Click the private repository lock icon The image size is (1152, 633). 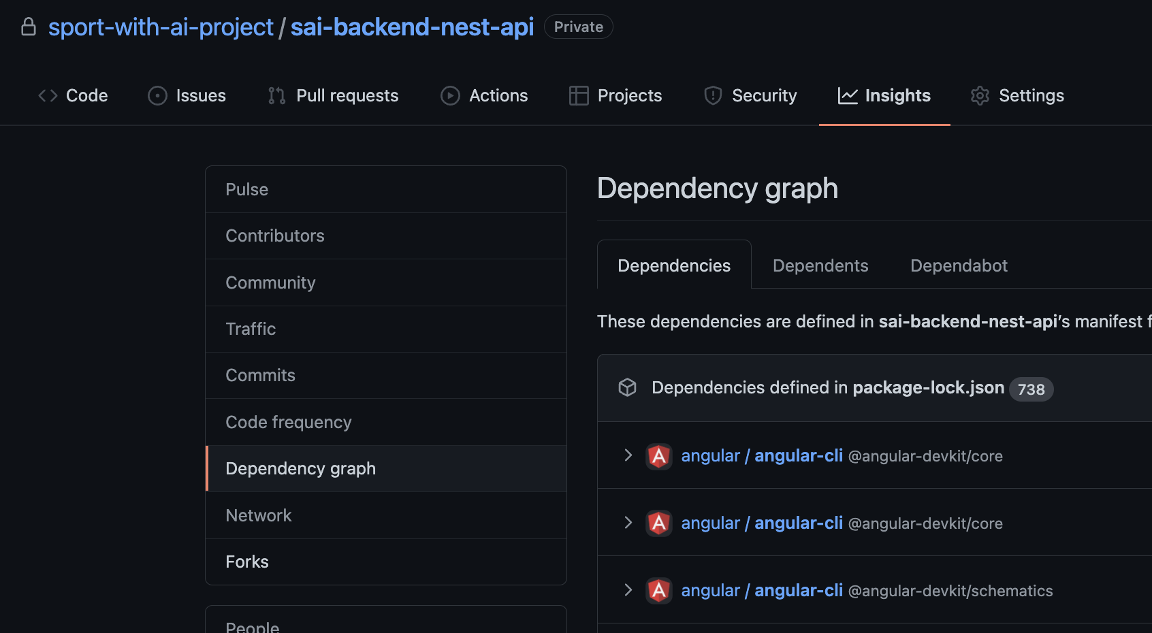[x=28, y=27]
